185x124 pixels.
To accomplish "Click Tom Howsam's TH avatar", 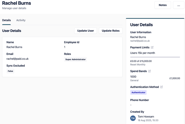I will (x=133, y=118).
